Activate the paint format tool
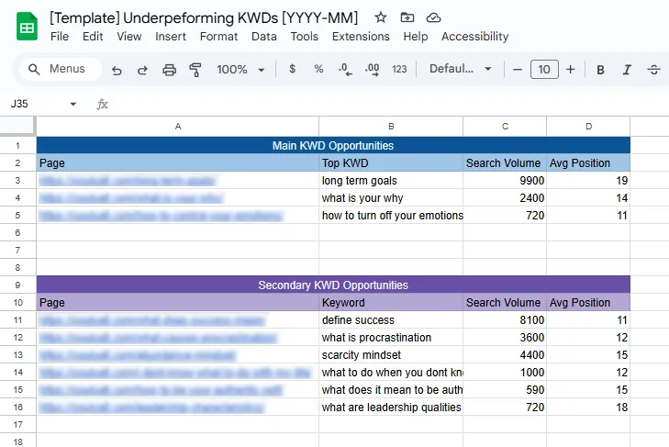 [195, 70]
